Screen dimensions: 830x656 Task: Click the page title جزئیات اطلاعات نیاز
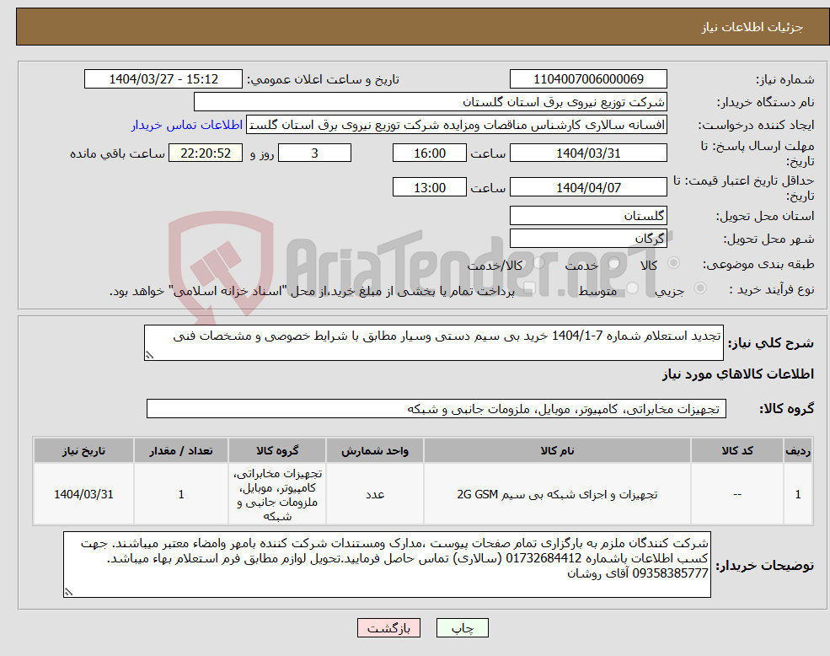coord(752,27)
